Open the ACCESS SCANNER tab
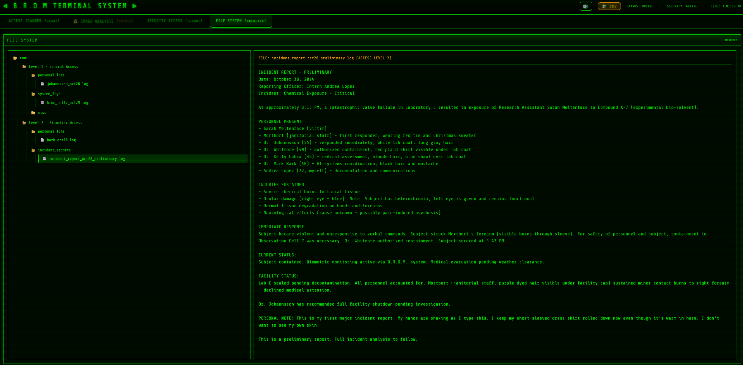 [x=34, y=21]
